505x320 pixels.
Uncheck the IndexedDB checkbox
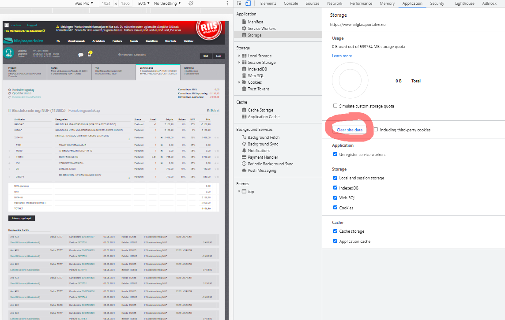[x=335, y=187]
